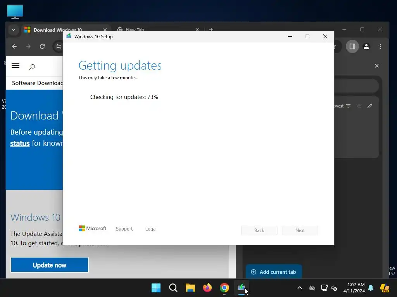Click the cloud sync tray icon
Viewport: 397px width, 297px height.
coord(312,288)
